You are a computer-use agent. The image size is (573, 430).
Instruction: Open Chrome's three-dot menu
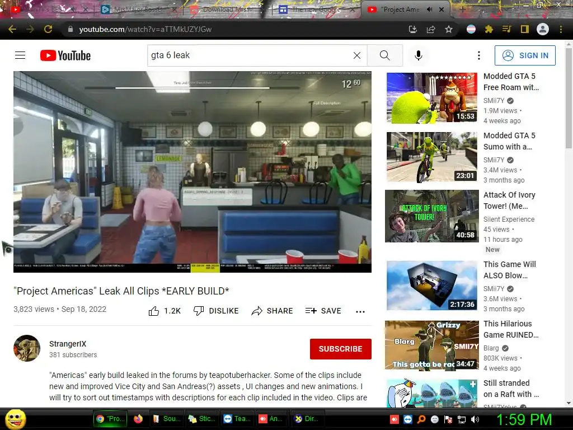[561, 29]
